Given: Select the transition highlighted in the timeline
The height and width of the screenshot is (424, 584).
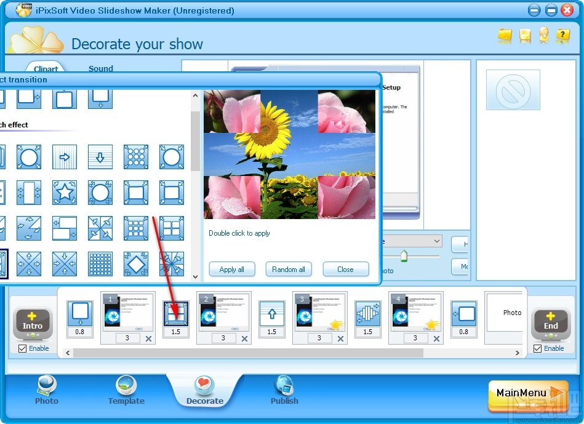Looking at the screenshot, I should click(176, 314).
